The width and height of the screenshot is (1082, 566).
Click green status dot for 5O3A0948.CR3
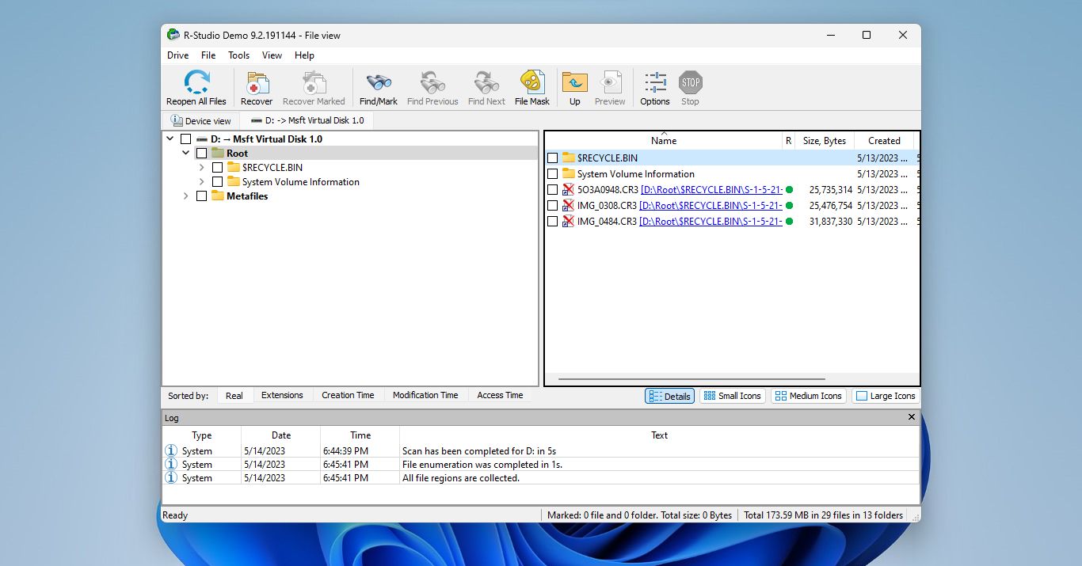click(789, 190)
